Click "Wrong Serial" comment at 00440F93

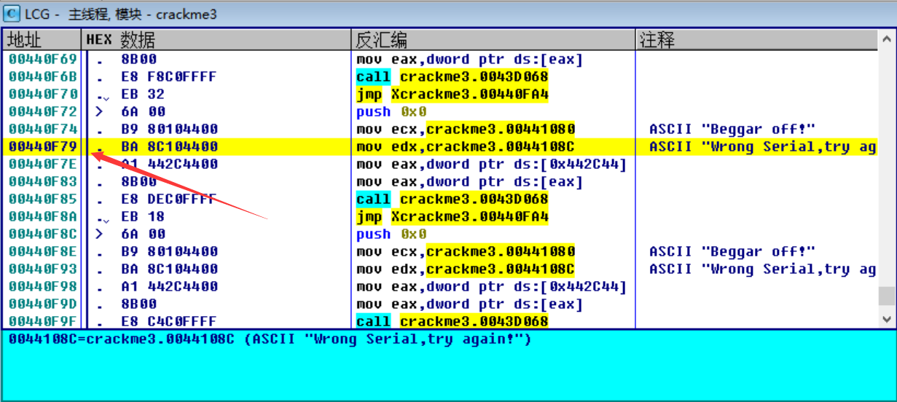[x=762, y=269]
